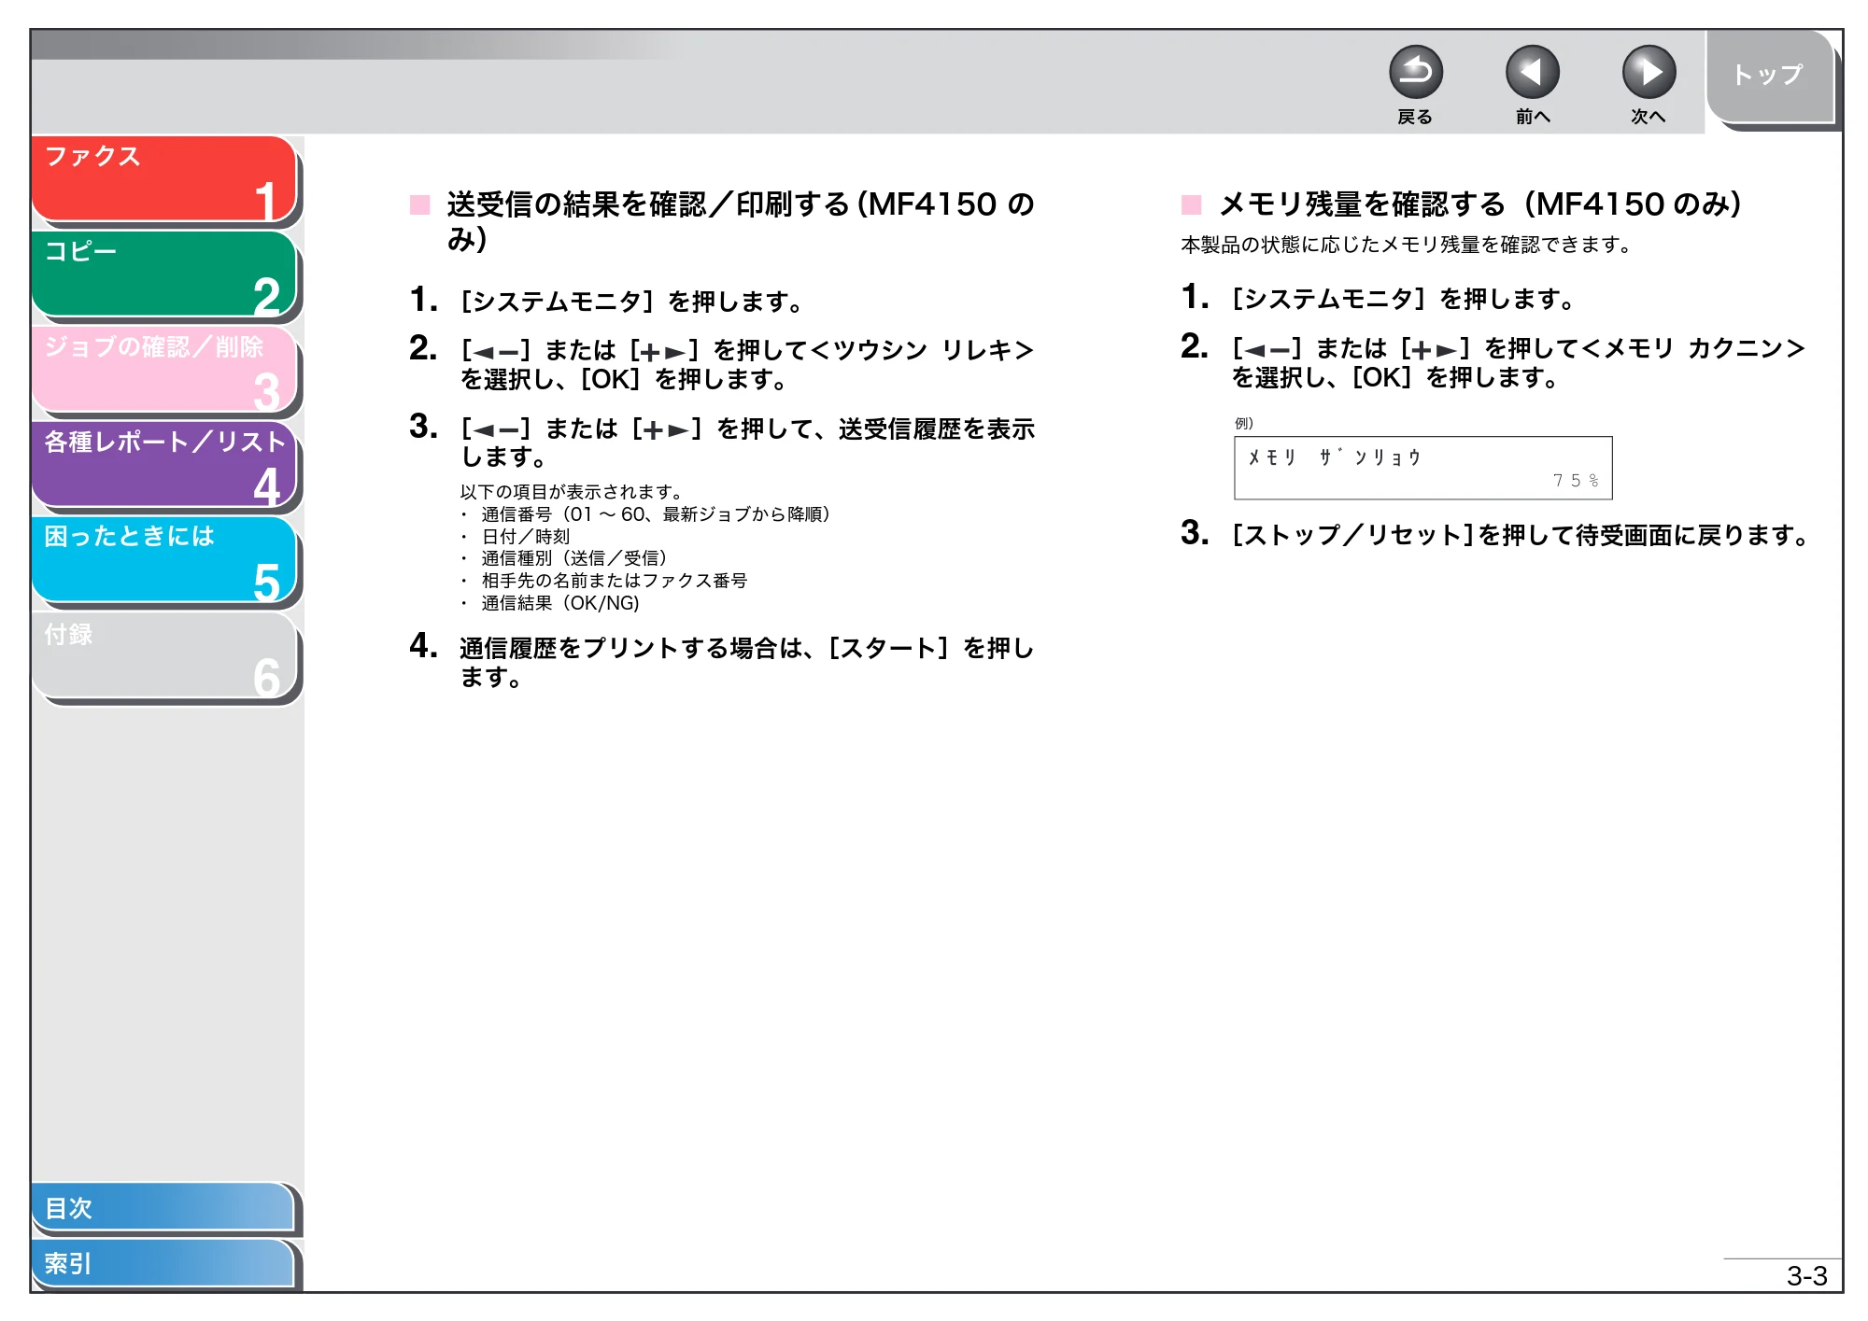Click text 本製品の状態に応じたメモリ残量を確認できます
The height and width of the screenshot is (1321, 1868).
(1406, 245)
